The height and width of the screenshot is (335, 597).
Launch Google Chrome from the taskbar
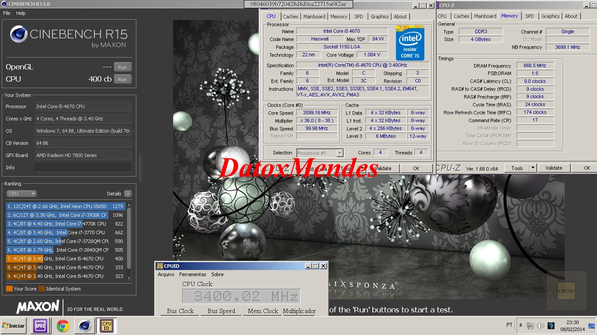(x=62, y=326)
